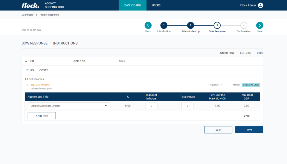This screenshot has height=164, width=287.
Task: Click the Deliverable description text
Action: pyautogui.click(x=41, y=89)
